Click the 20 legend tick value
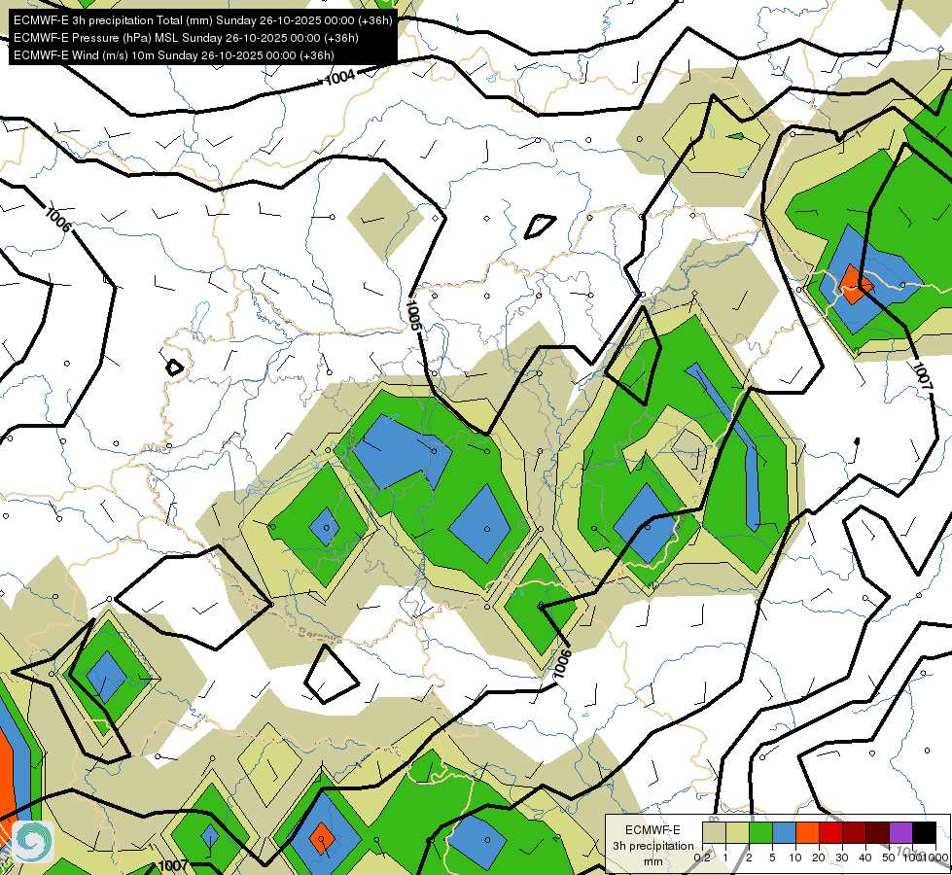The height and width of the screenshot is (875, 952). point(819,857)
